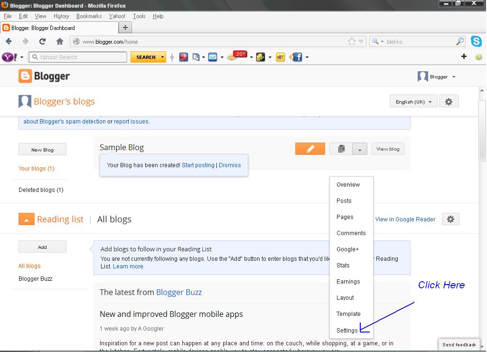The height and width of the screenshot is (352, 487).
Task: Click the Start posting link
Action: tap(198, 165)
